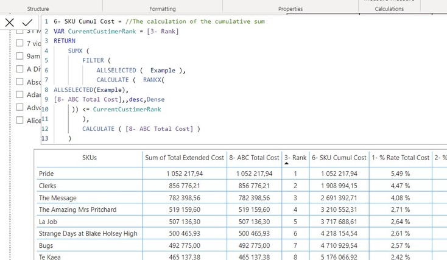Image resolution: width=447 pixels, height=260 pixels.
Task: Tick the checkbox next to '7 vic'
Action: click(19, 43)
